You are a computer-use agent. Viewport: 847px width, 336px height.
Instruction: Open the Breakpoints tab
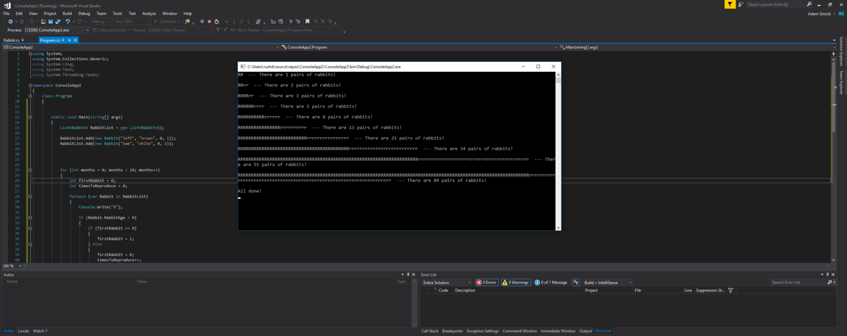point(452,331)
